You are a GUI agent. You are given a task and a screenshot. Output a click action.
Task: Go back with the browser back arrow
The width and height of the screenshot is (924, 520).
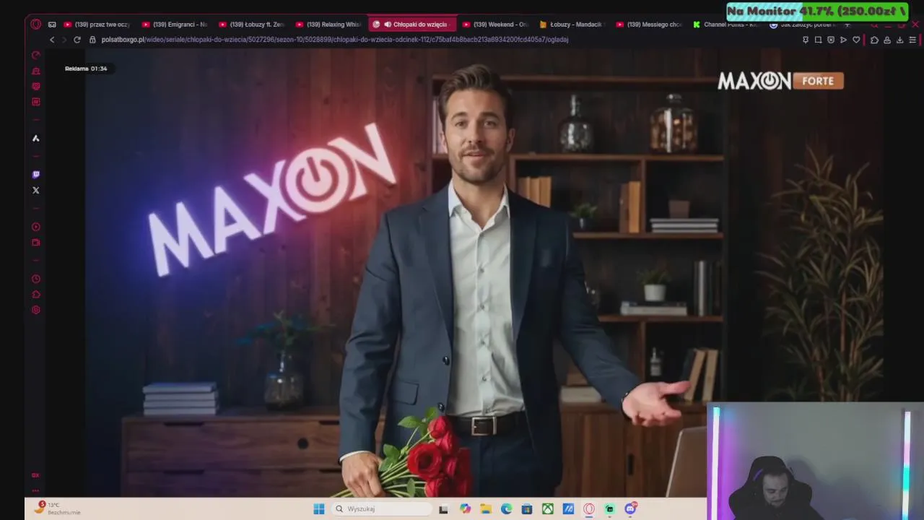coord(52,40)
